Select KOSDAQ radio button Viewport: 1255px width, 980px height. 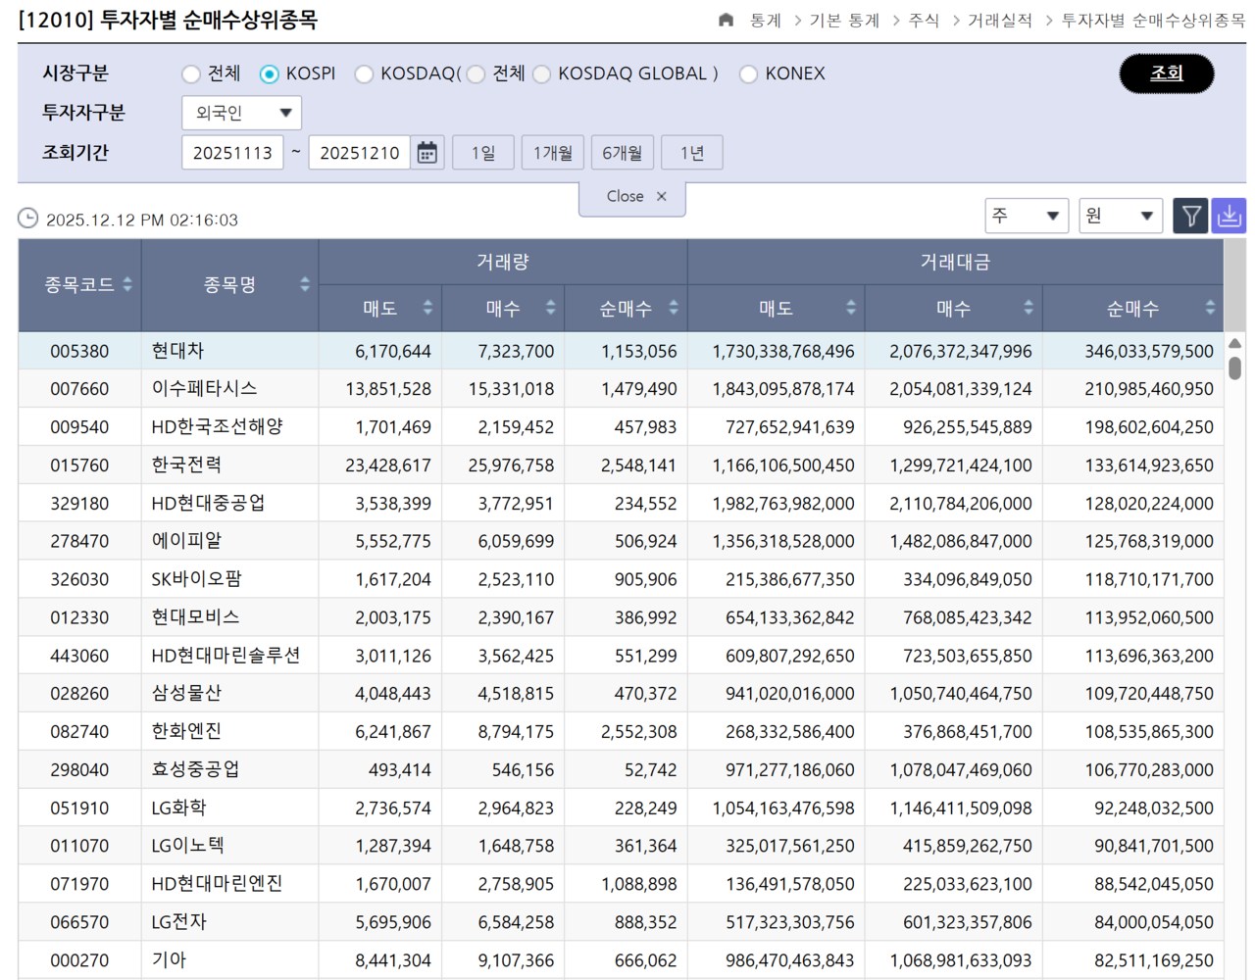[x=364, y=74]
